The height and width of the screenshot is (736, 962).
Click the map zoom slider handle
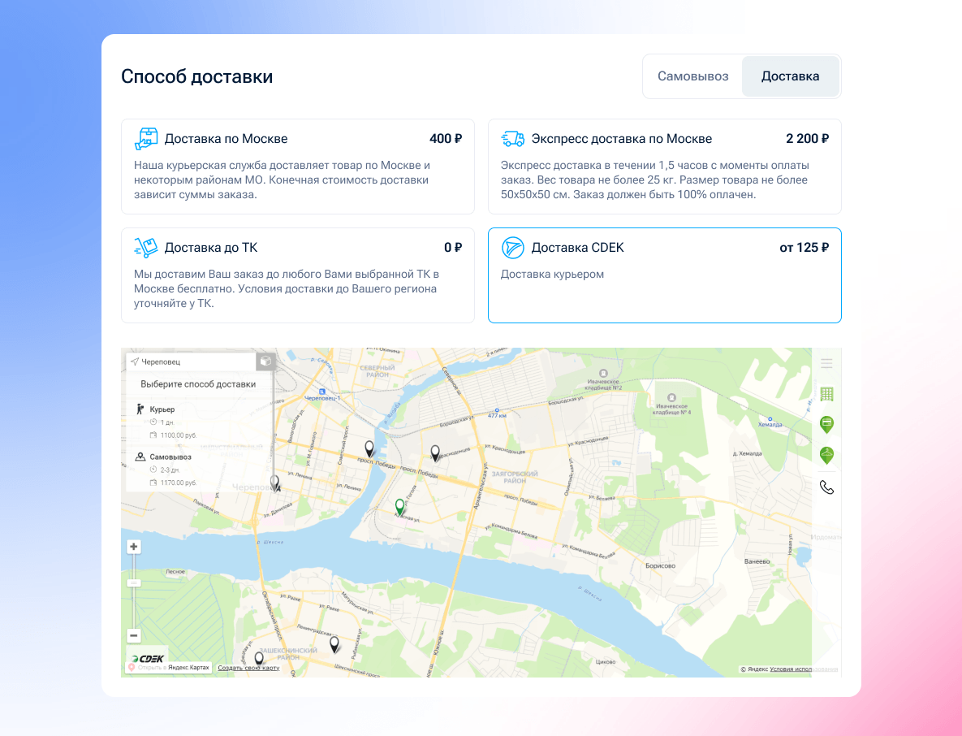click(134, 582)
